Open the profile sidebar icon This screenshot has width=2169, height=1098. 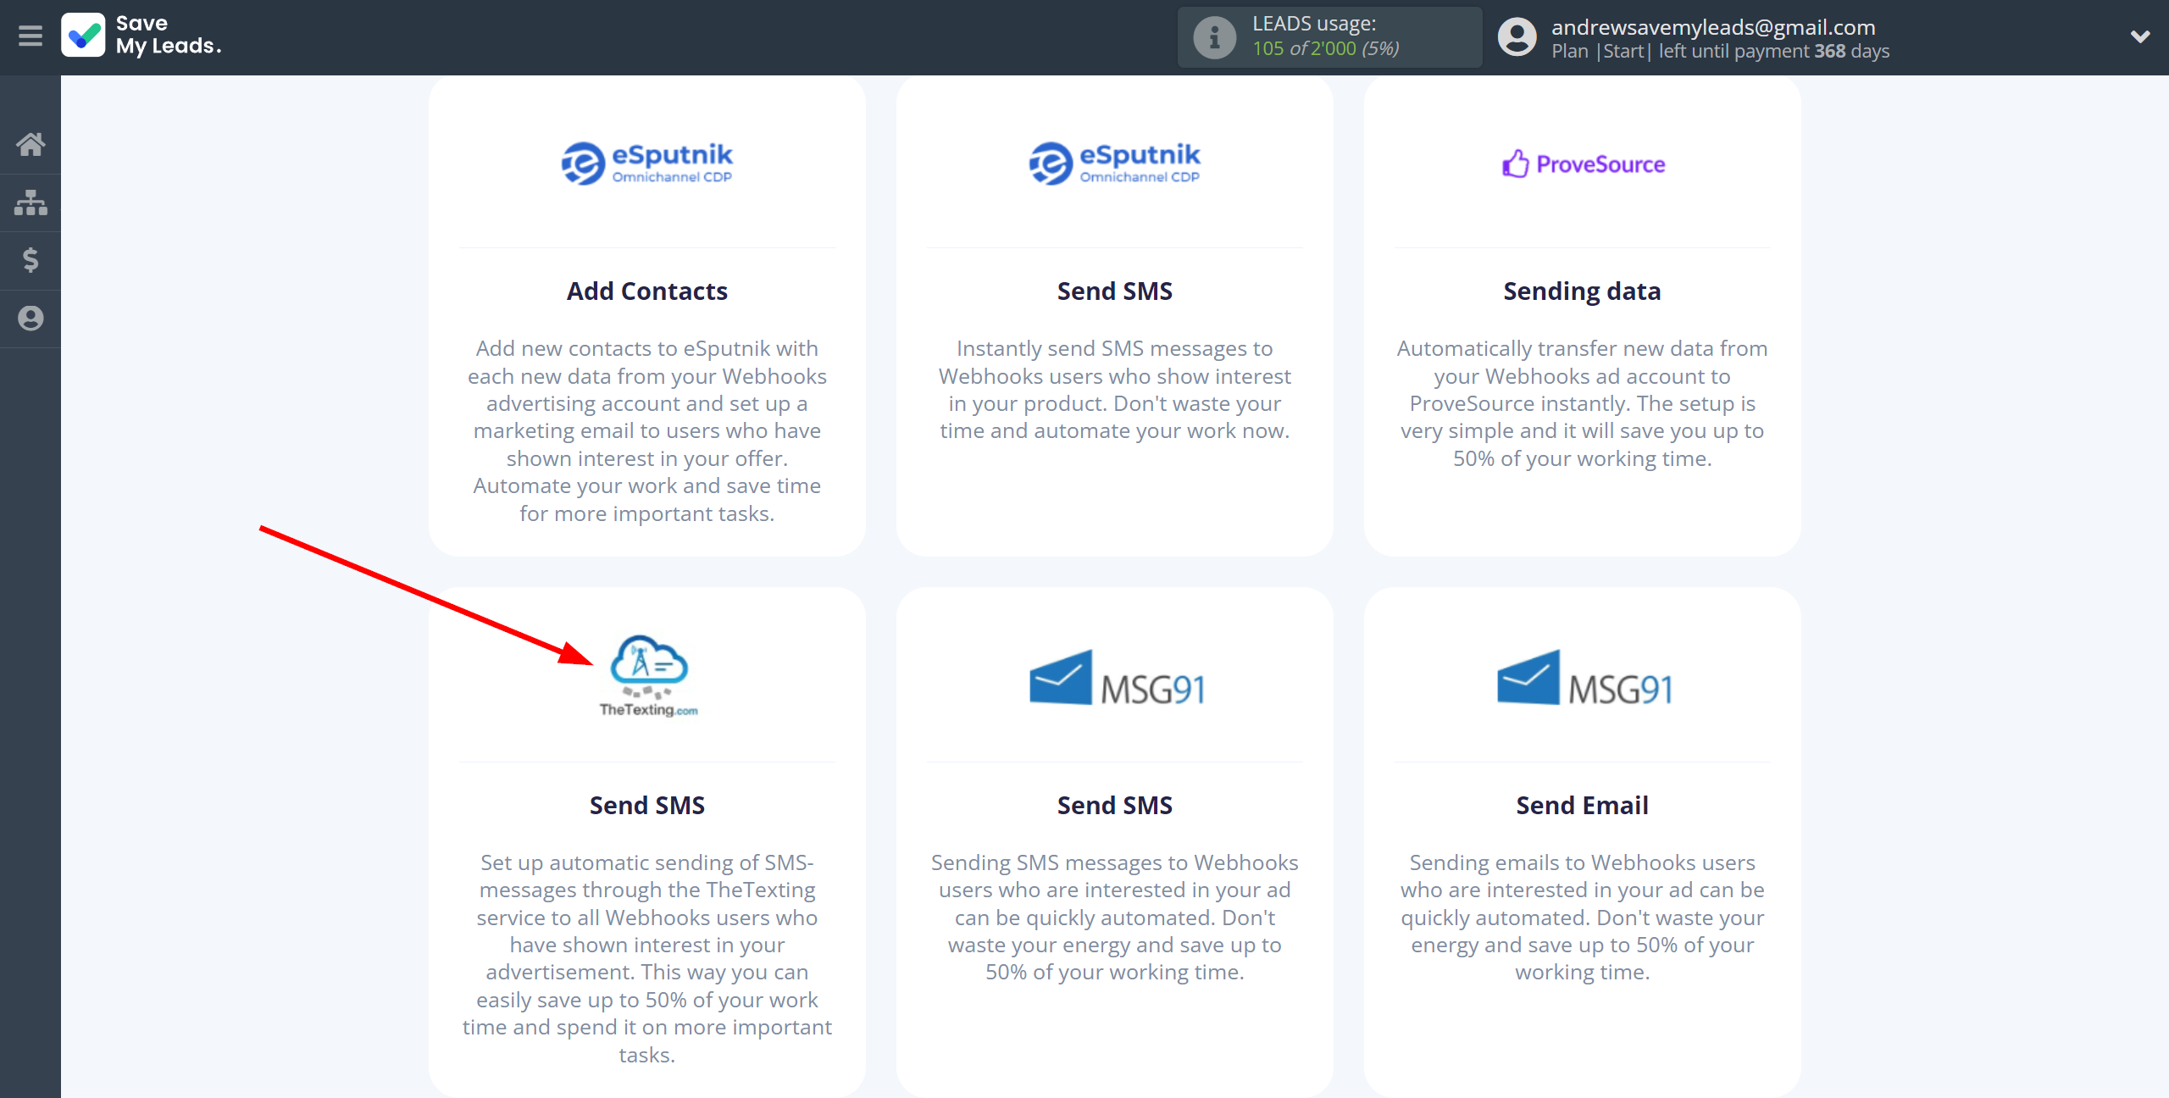[31, 319]
